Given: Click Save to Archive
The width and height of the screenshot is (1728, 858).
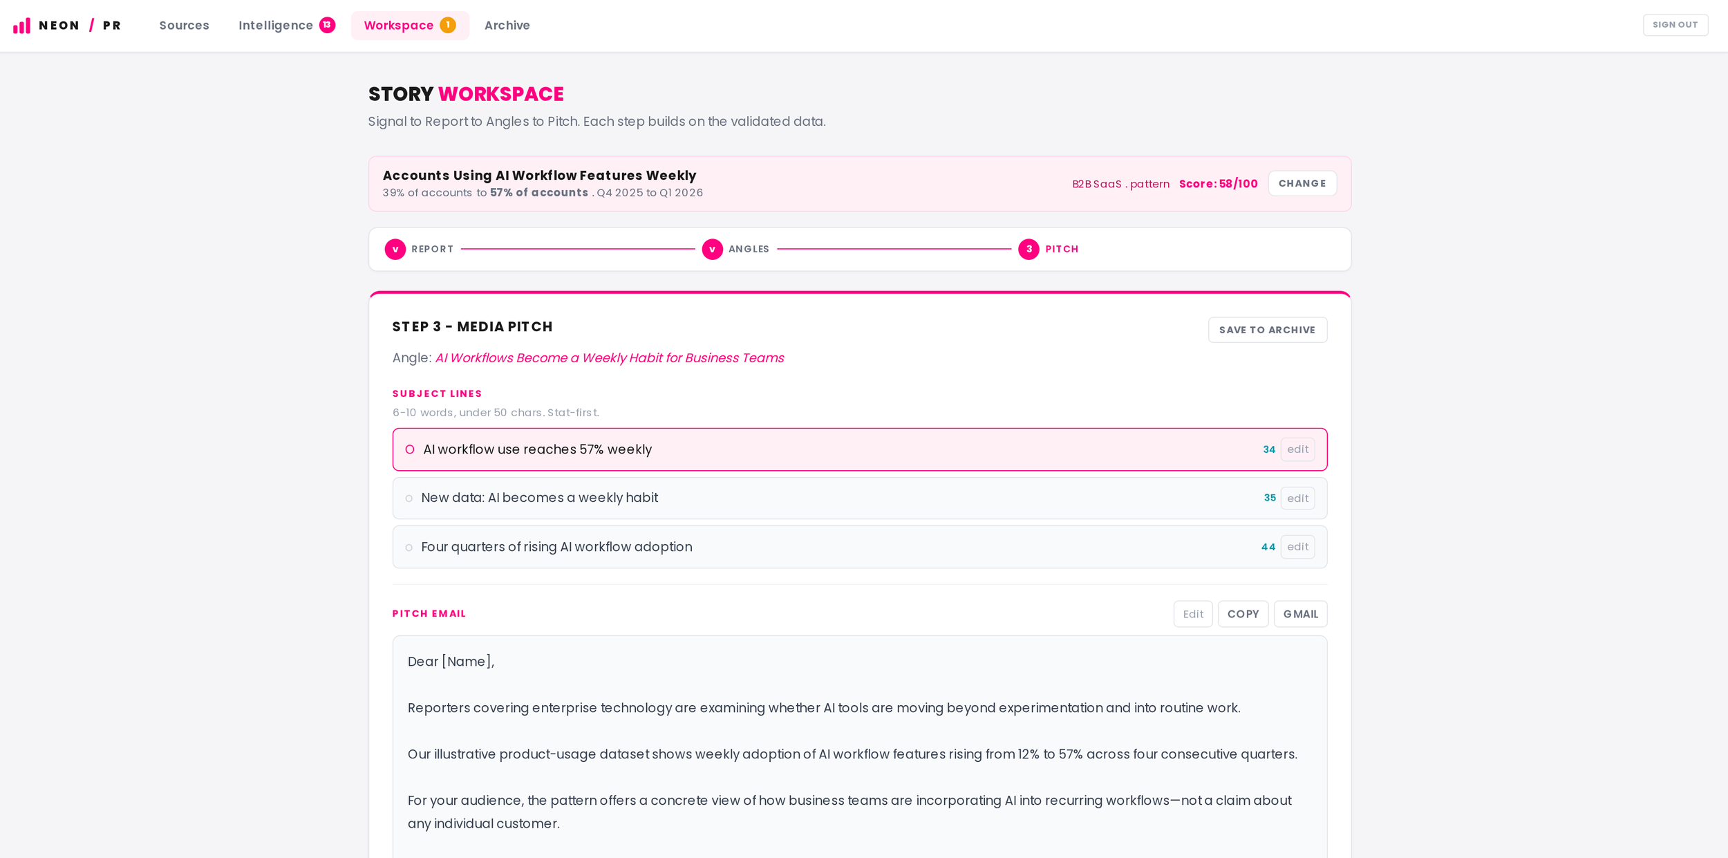Looking at the screenshot, I should (x=1267, y=330).
